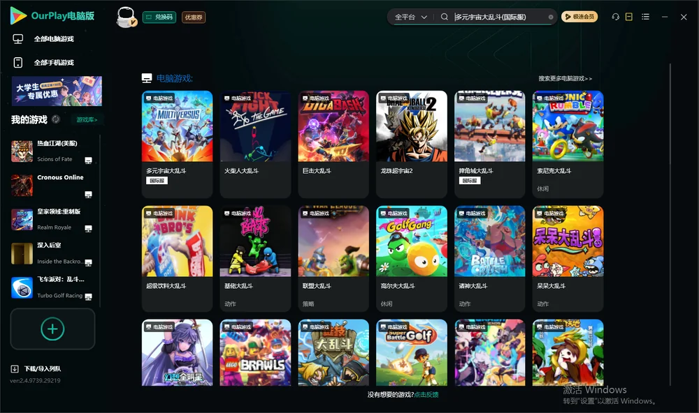Click the 兑换码 button
Viewport: 699px width, 413px height.
tap(159, 17)
